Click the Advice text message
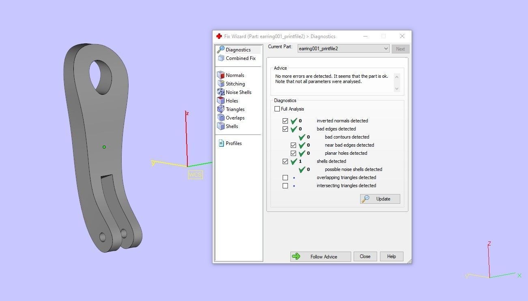Image resolution: width=528 pixels, height=301 pixels. tap(331, 79)
